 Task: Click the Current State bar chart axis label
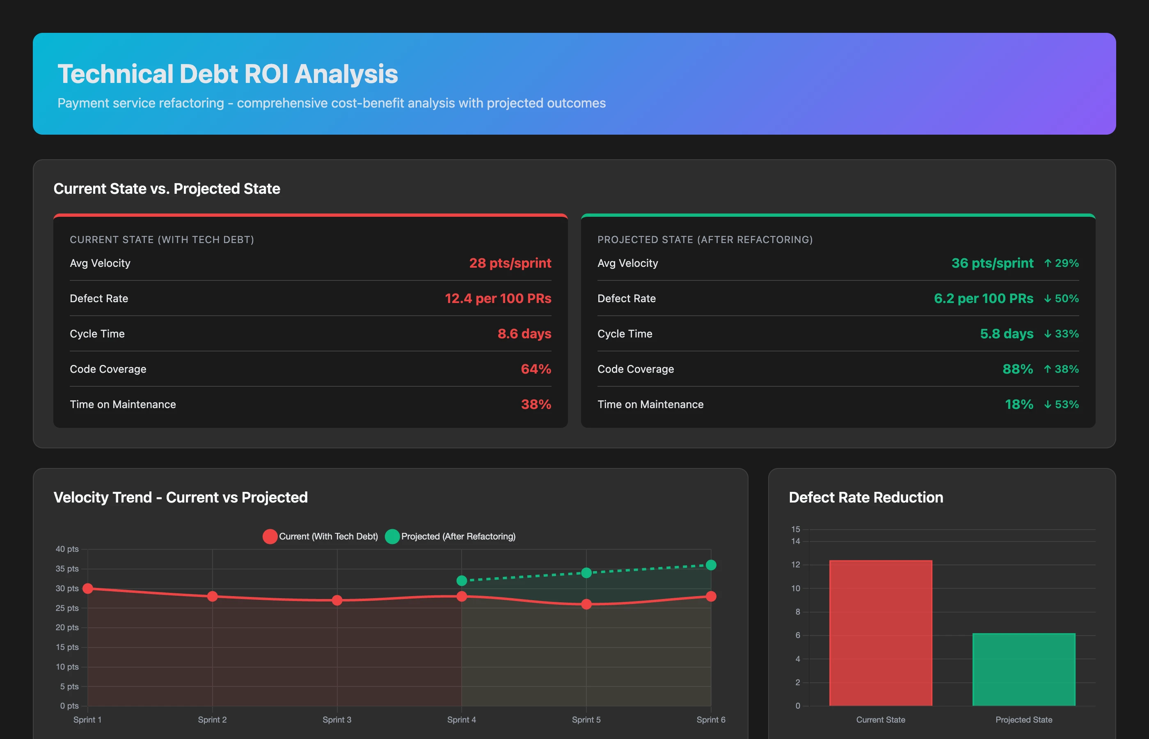(x=881, y=720)
